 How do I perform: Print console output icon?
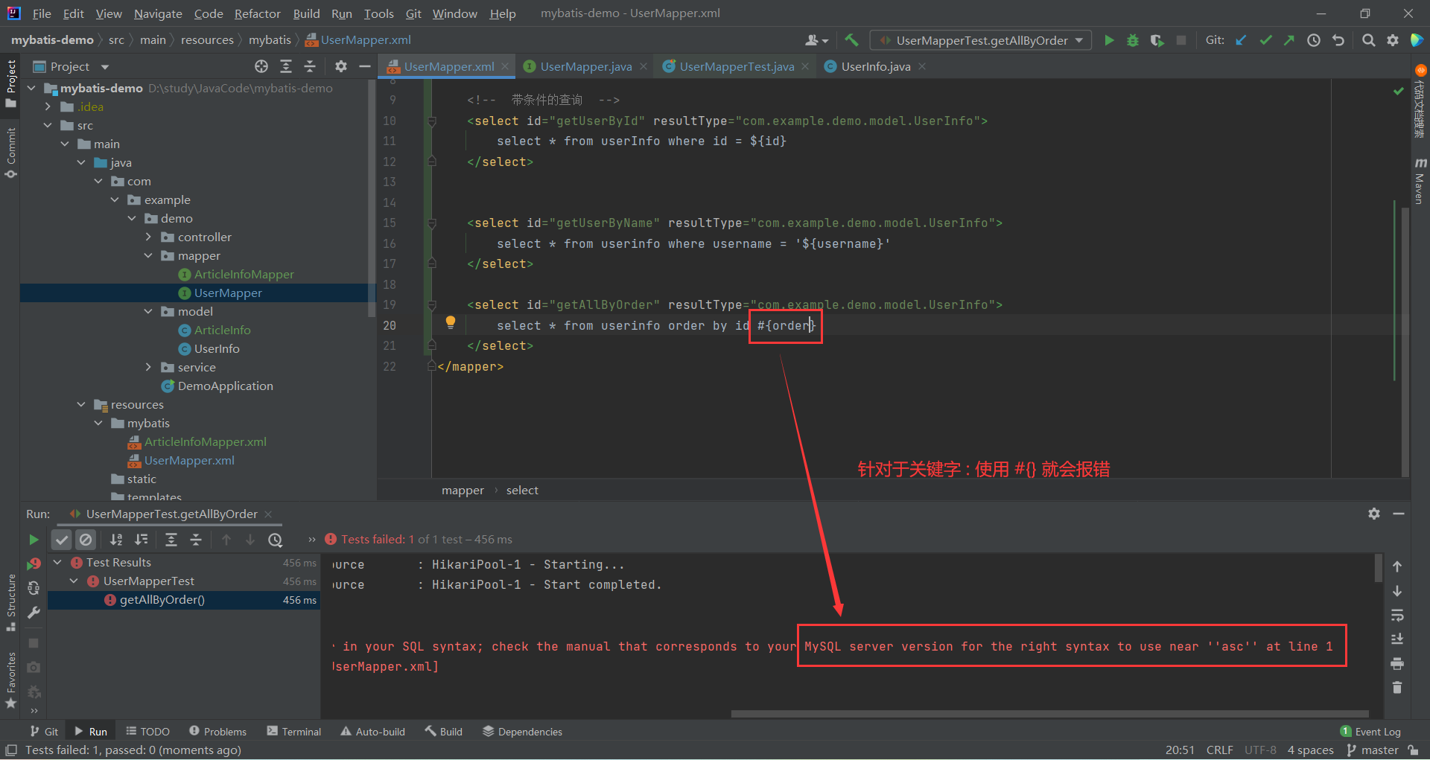coord(1397,663)
